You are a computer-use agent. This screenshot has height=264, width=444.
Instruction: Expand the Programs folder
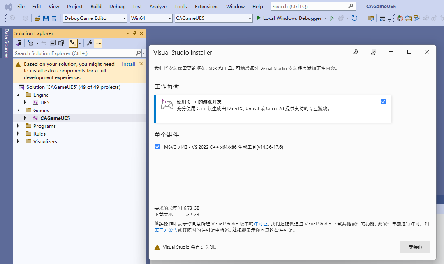18,126
